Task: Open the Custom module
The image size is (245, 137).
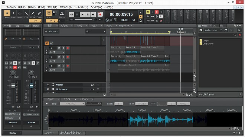Action: [233, 16]
